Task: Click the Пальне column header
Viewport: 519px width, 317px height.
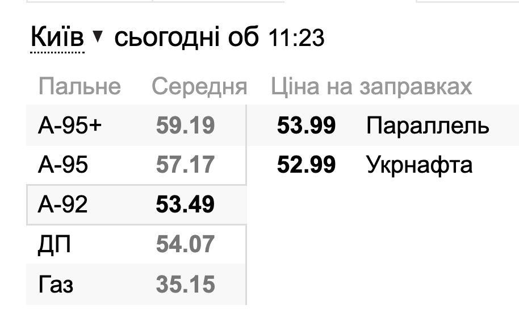Action: [79, 87]
